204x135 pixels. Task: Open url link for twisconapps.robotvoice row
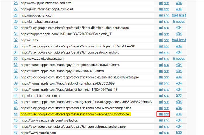(x=161, y=114)
